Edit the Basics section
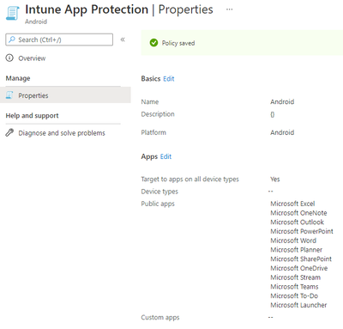343x329 pixels. 169,79
